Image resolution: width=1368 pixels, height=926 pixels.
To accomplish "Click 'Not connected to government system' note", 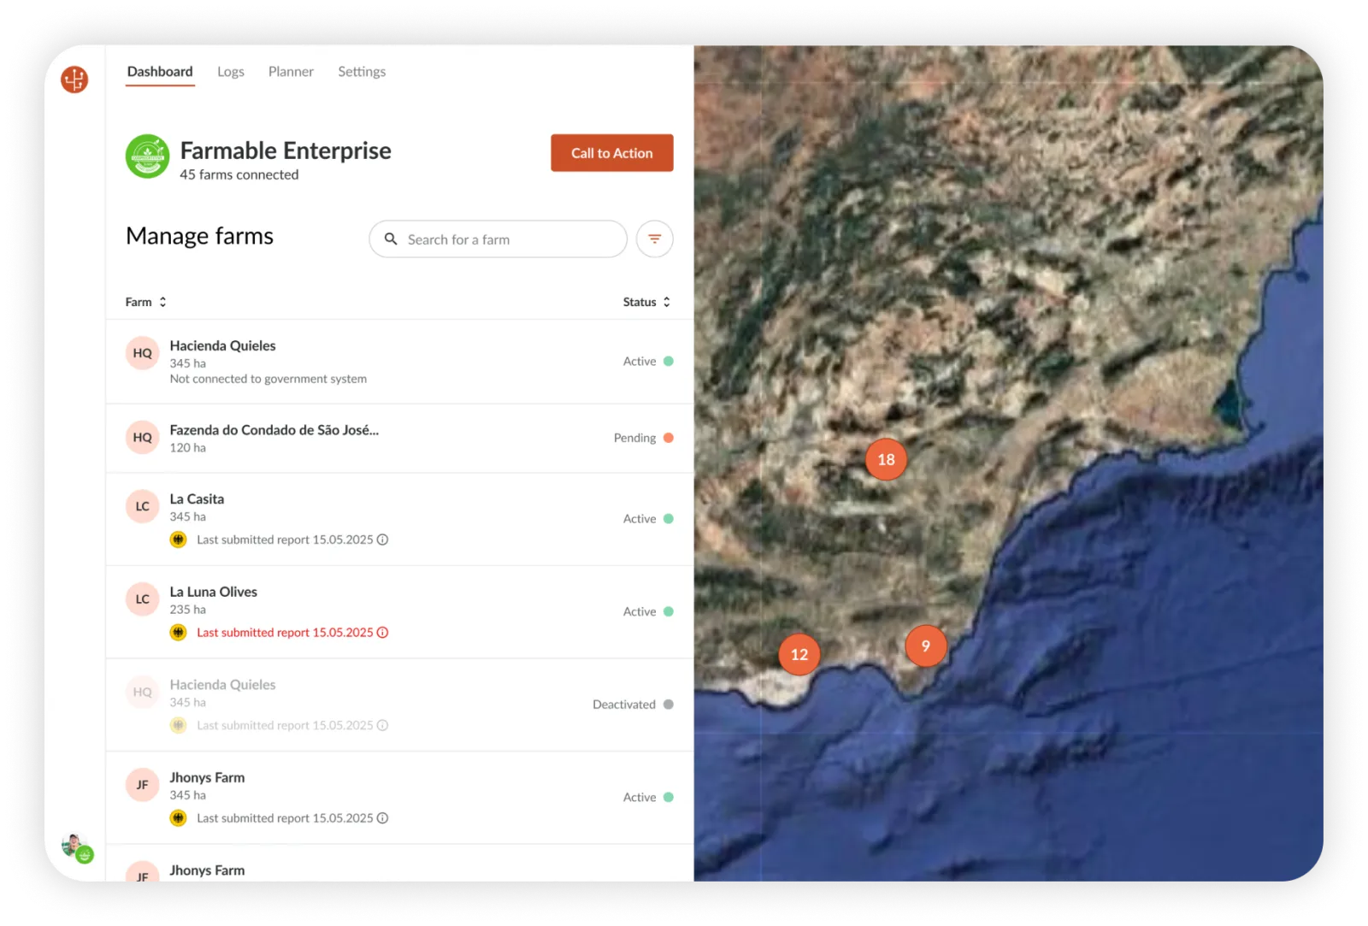I will pos(268,380).
